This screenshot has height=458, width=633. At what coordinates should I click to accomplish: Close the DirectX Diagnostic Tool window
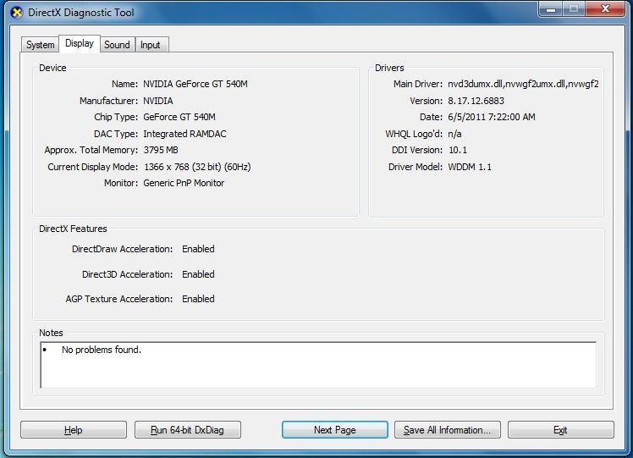(x=605, y=8)
